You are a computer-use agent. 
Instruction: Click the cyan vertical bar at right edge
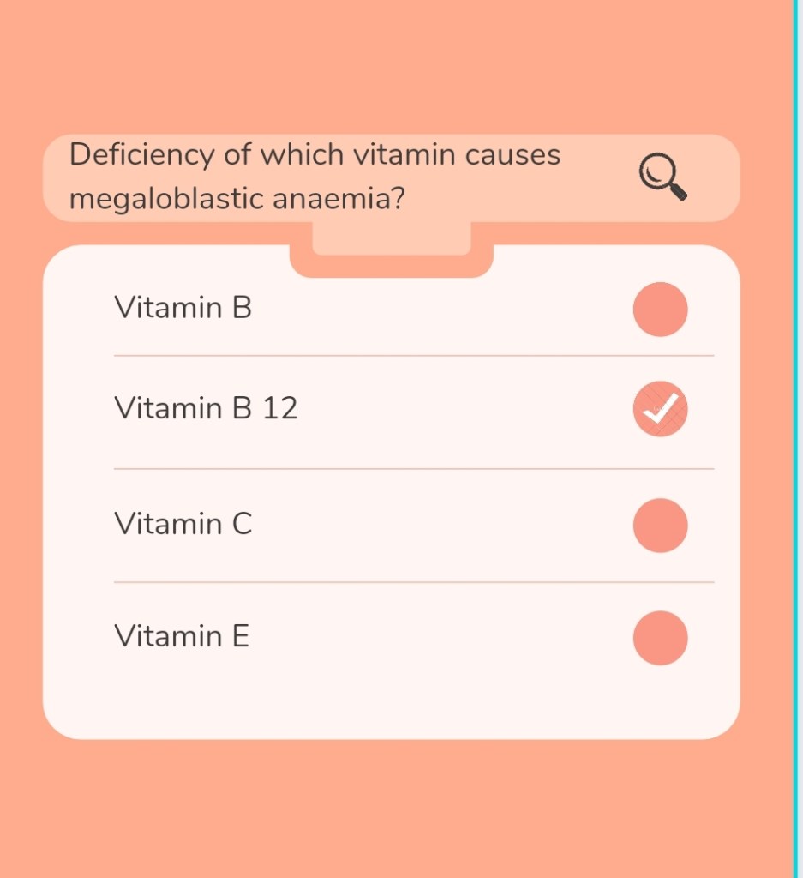tap(797, 429)
